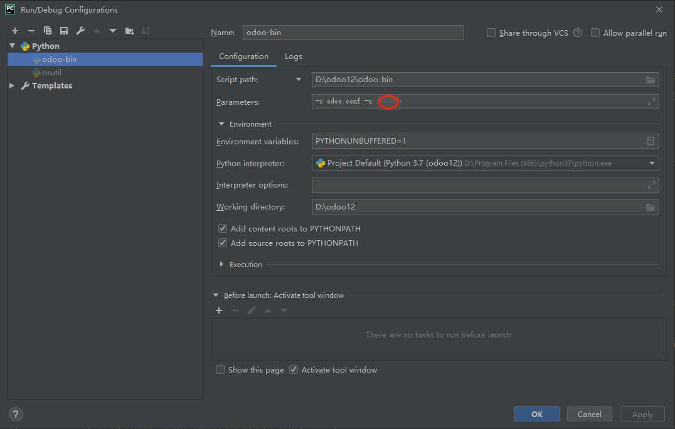Image resolution: width=675 pixels, height=429 pixels.
Task: Browse for the script path with the folder icon
Action: coord(650,80)
